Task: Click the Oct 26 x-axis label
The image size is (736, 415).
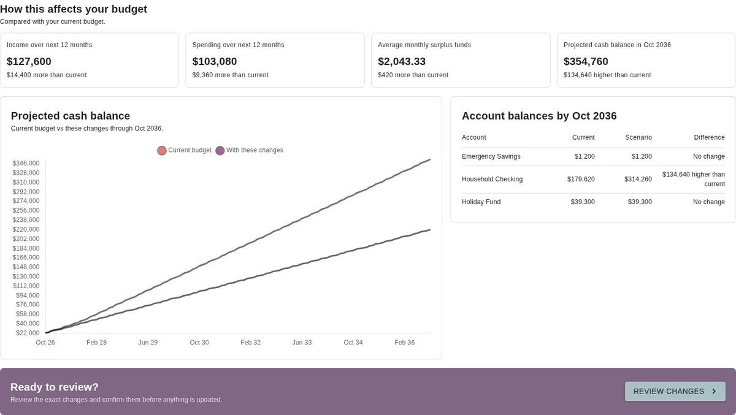Action: coord(45,343)
